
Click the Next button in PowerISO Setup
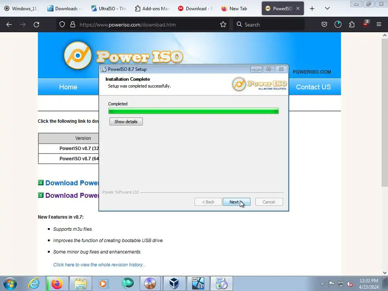pyautogui.click(x=236, y=202)
